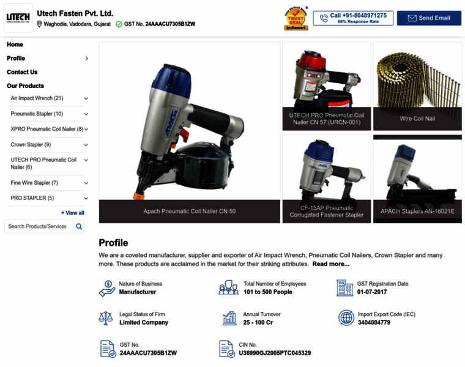The width and height of the screenshot is (465, 367).
Task: Select Pneumatic Stapler (10) category link
Action: click(x=37, y=114)
